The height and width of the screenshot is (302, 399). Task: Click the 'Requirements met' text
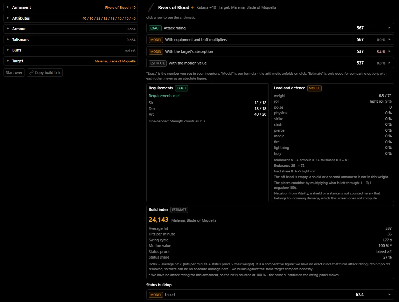(164, 96)
